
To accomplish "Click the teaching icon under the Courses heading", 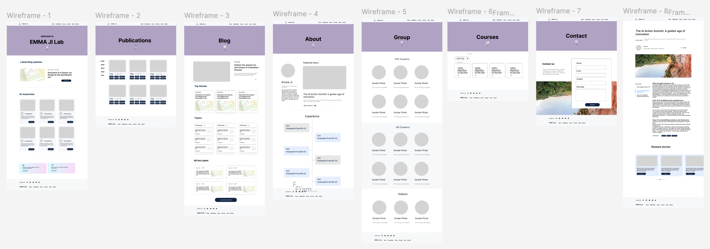I will click(x=488, y=43).
